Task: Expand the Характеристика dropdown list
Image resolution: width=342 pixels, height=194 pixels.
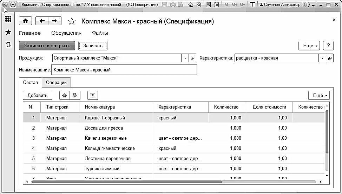Action: pyautogui.click(x=322, y=58)
